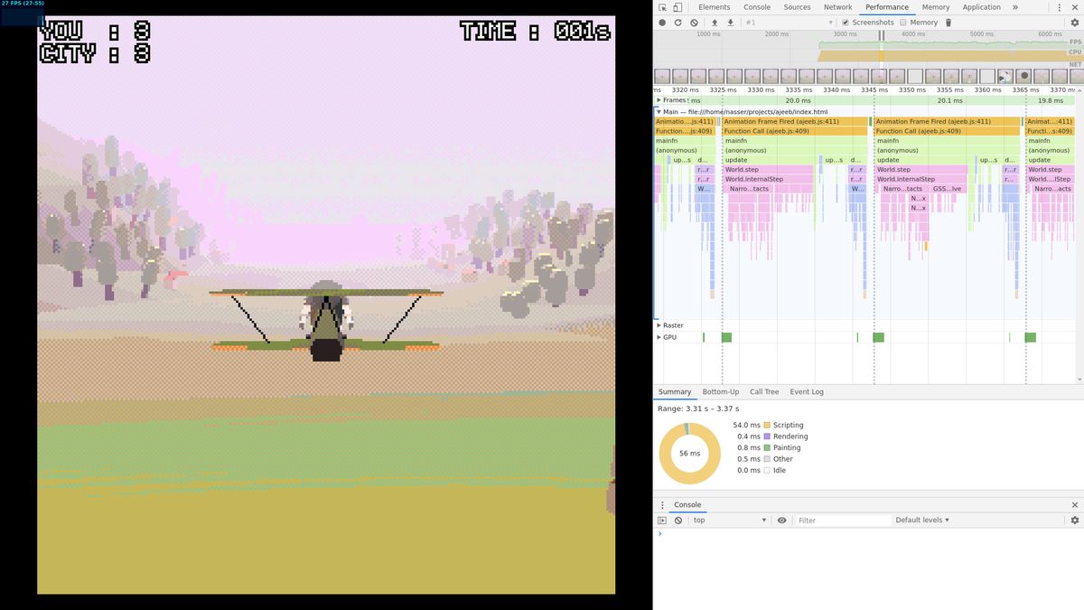Open Performance capture settings gear
The height and width of the screenshot is (610, 1084).
[x=1075, y=23]
